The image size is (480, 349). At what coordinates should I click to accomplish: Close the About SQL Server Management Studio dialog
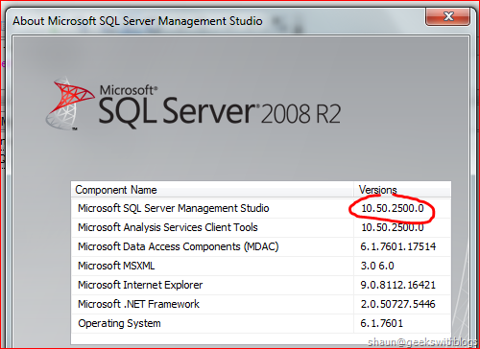(447, 16)
